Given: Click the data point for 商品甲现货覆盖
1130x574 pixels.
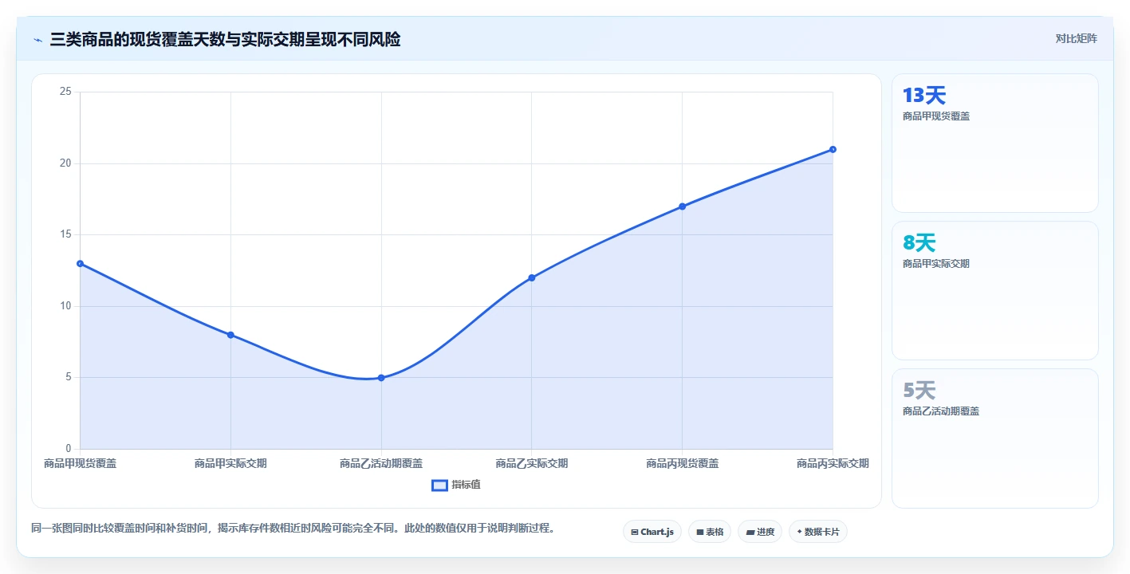Looking at the screenshot, I should 81,263.
